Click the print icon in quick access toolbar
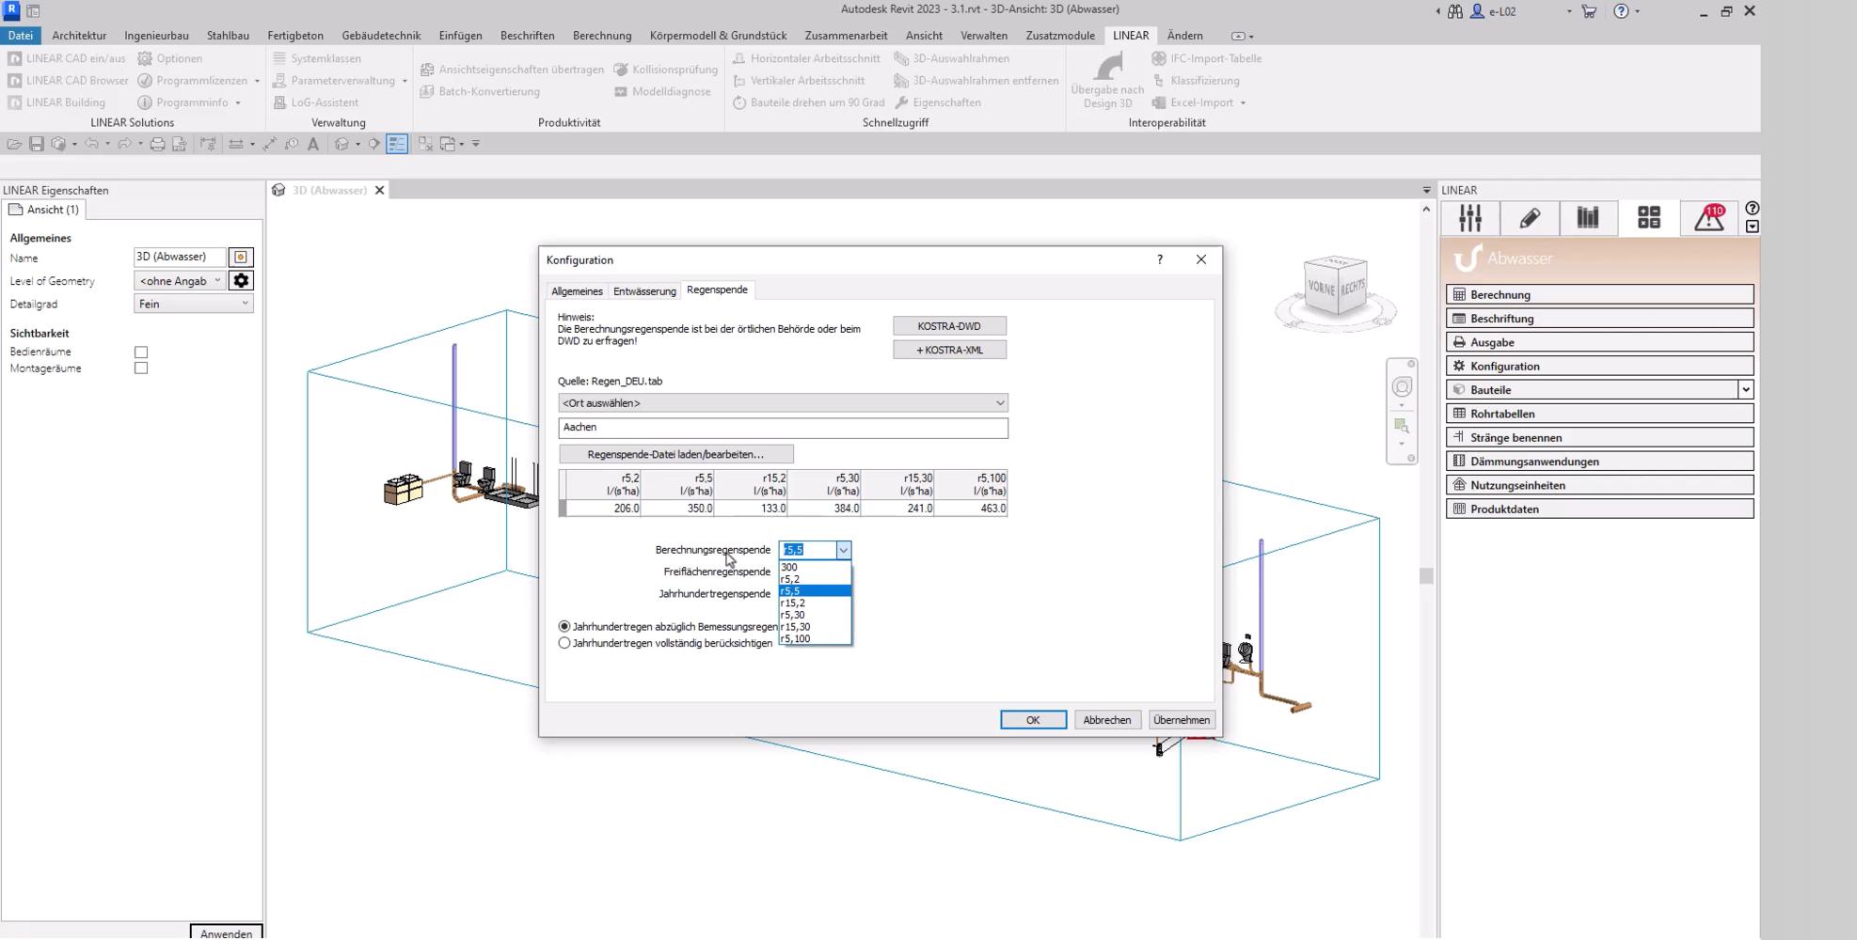1857x940 pixels. 157,144
